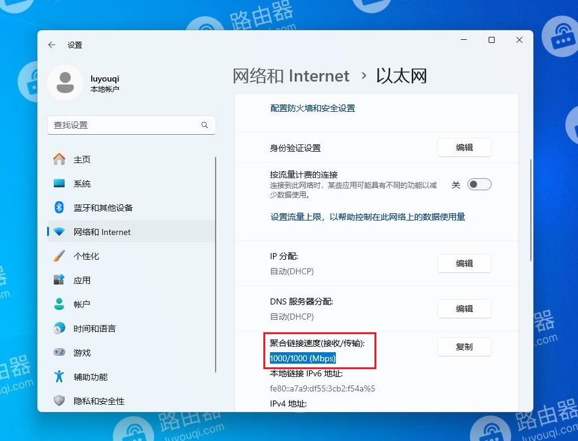The image size is (578, 441).
Task: Go back with the arrow icon
Action: [x=51, y=45]
